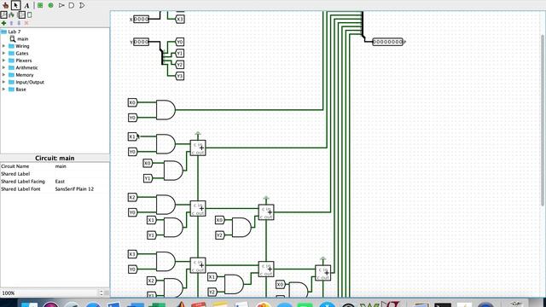Move selected circuit up in list

coord(11,23)
